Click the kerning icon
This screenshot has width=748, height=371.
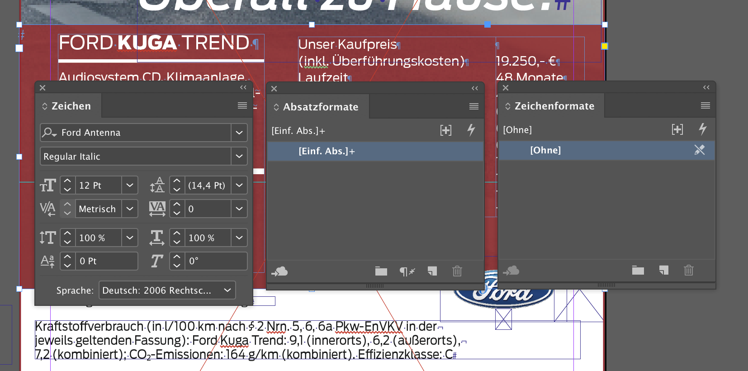click(x=47, y=209)
